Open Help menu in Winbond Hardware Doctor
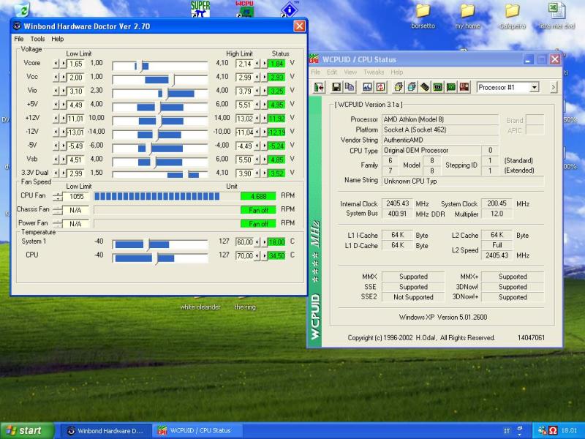The height and width of the screenshot is (439, 585). [x=58, y=39]
